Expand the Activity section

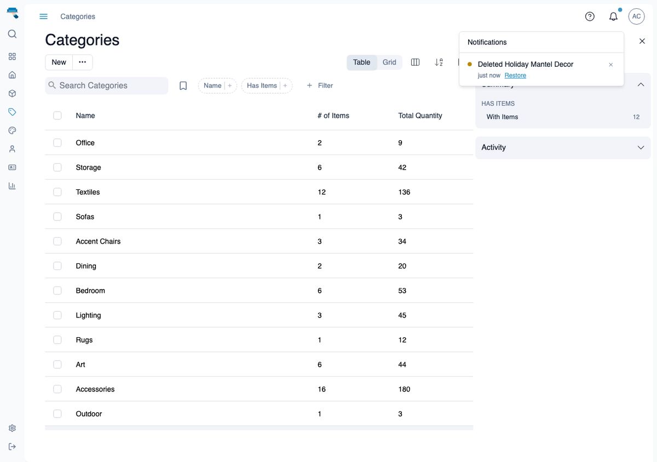coord(563,147)
